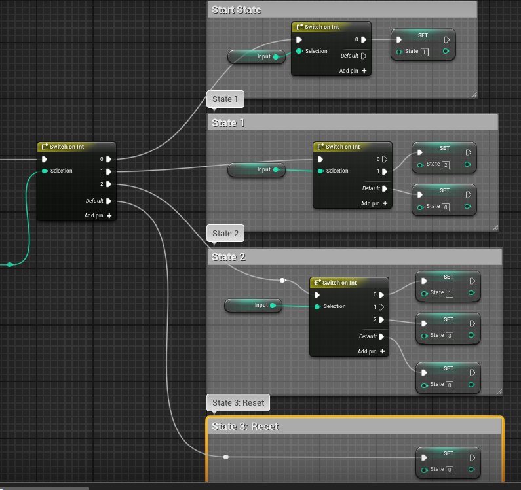Select the reroute node inside the State 2 comment
Screen dimensions: 521x490
pyautogui.click(x=282, y=281)
